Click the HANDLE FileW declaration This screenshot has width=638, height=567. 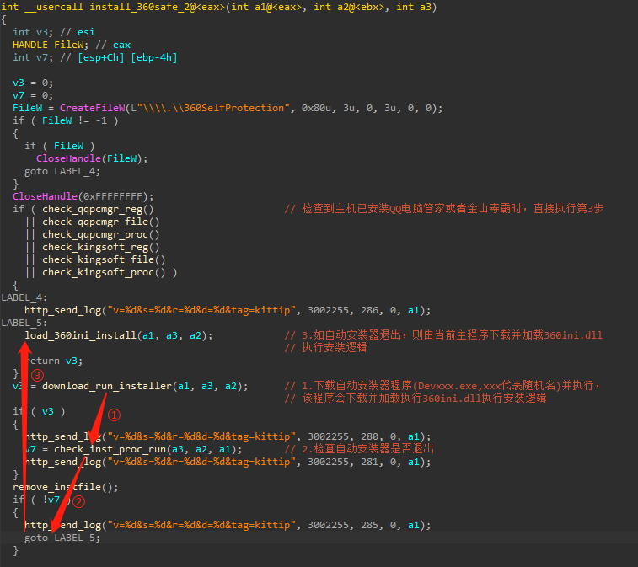[x=51, y=45]
